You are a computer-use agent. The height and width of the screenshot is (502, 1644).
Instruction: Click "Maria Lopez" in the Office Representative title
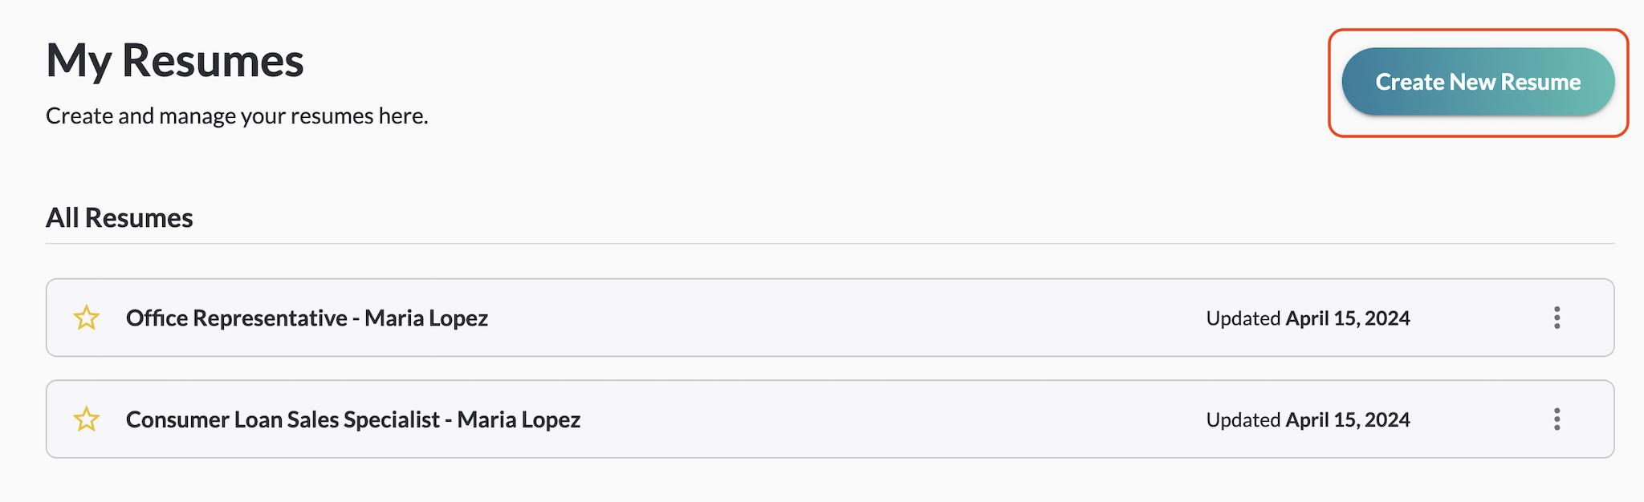(426, 318)
